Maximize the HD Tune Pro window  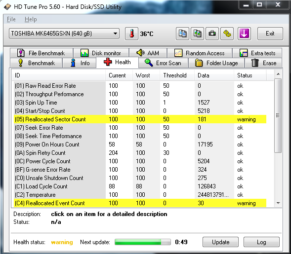coord(259,5)
